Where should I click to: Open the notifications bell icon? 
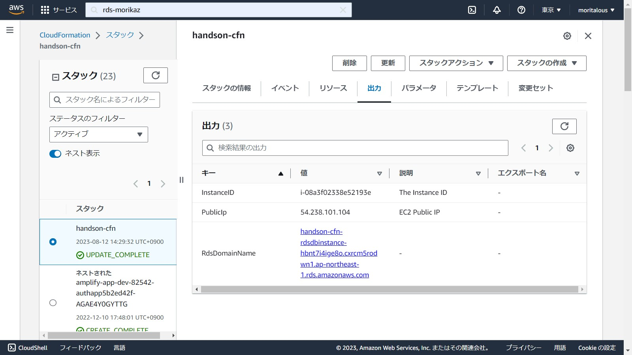497,10
